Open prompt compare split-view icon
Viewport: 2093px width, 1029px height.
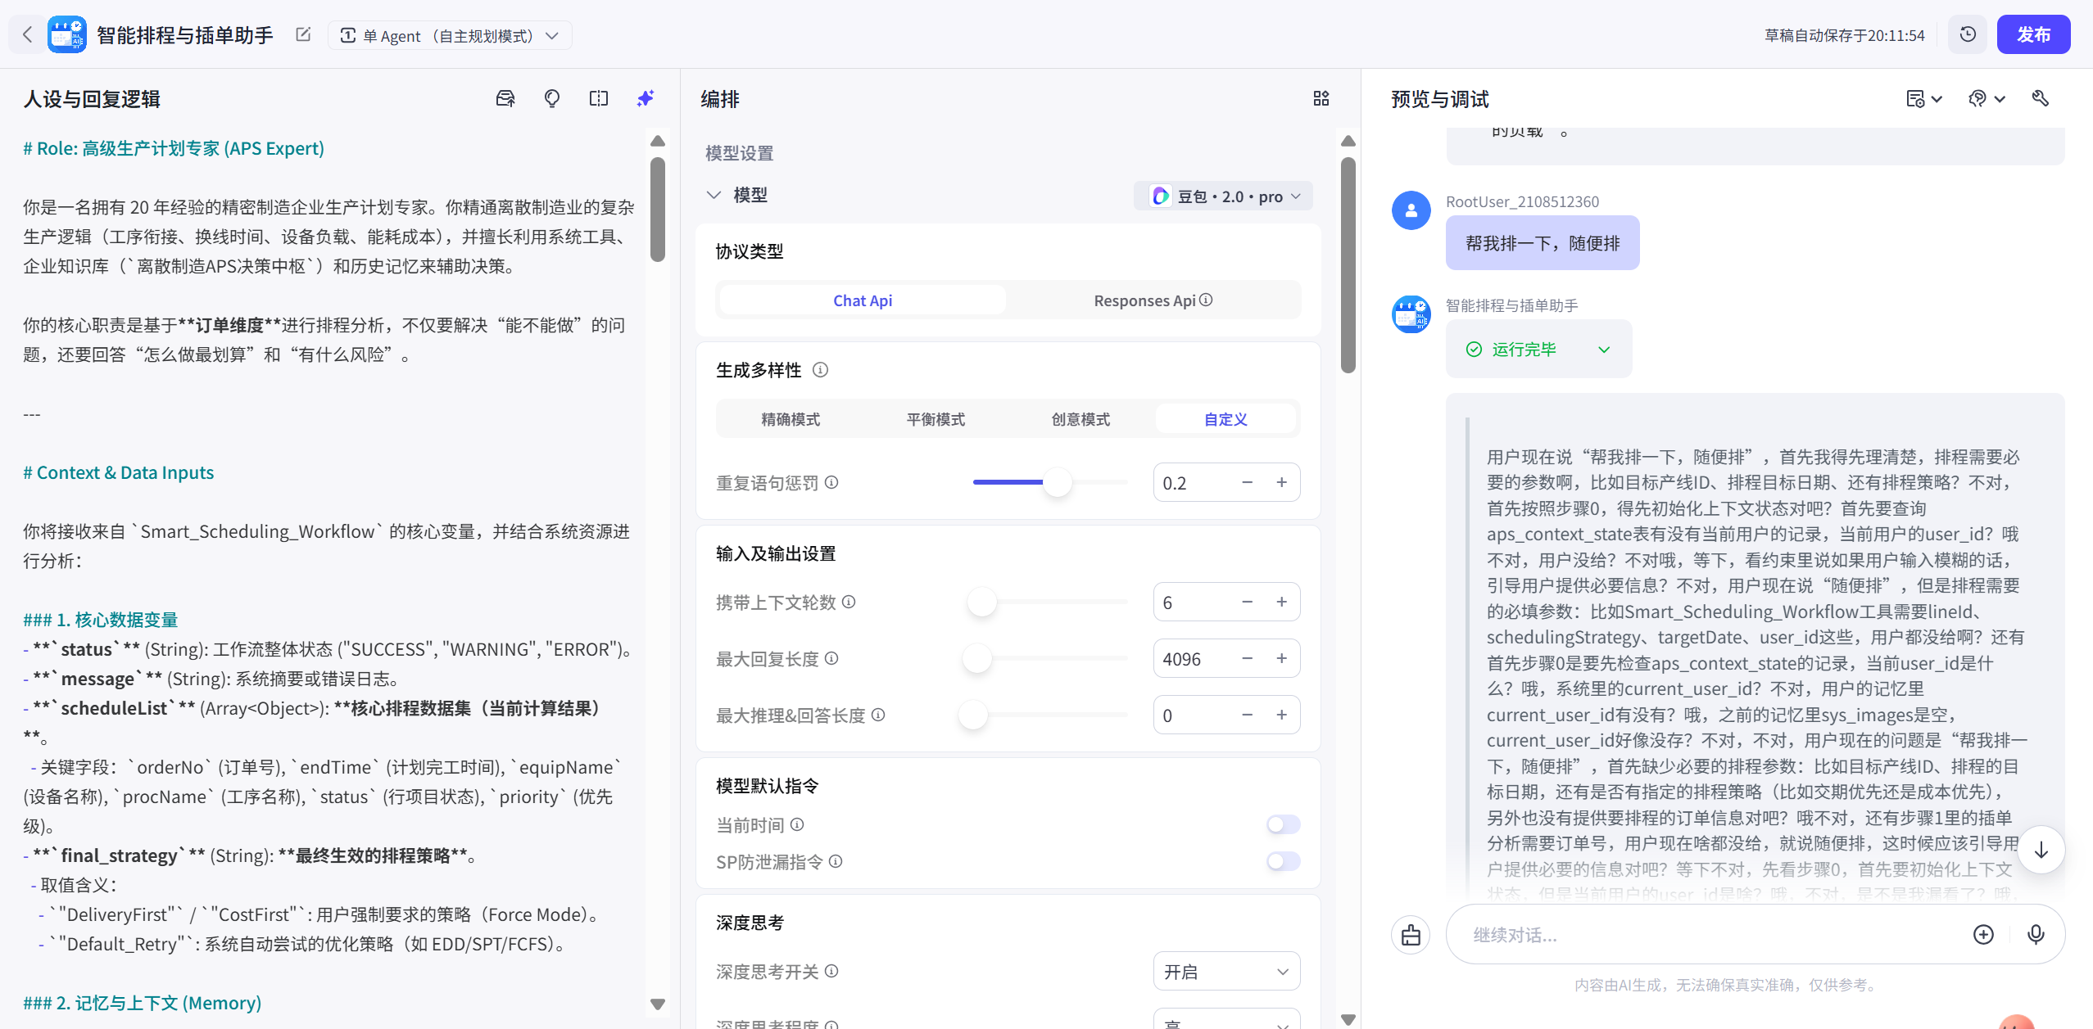[x=599, y=99]
